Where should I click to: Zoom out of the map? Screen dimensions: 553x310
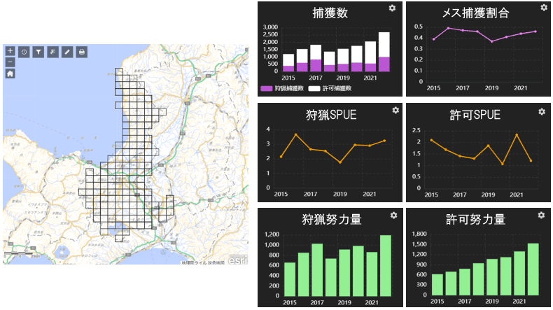click(x=10, y=62)
